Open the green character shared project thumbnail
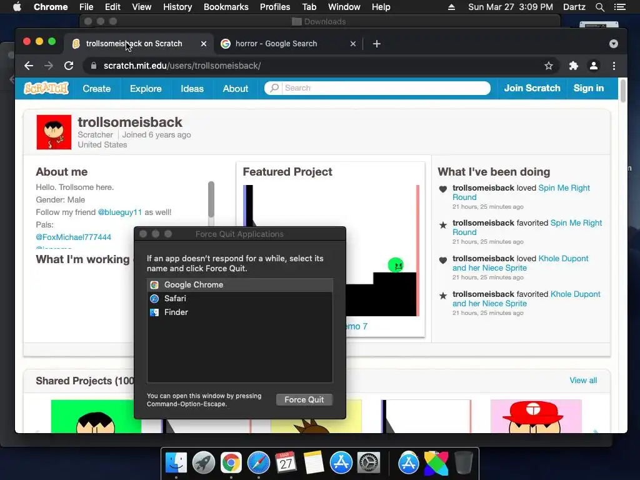 click(96, 416)
